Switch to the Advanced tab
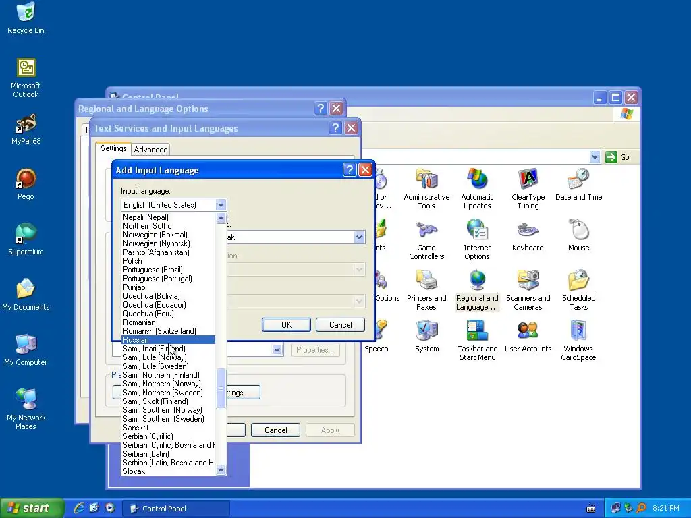The height and width of the screenshot is (518, 691). 150,149
